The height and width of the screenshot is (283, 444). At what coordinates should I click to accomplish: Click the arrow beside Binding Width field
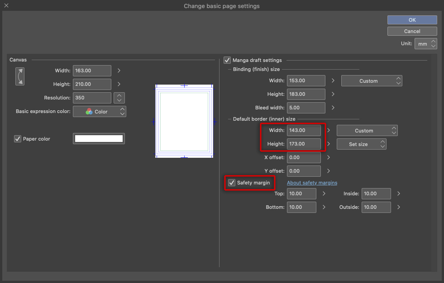pos(333,80)
